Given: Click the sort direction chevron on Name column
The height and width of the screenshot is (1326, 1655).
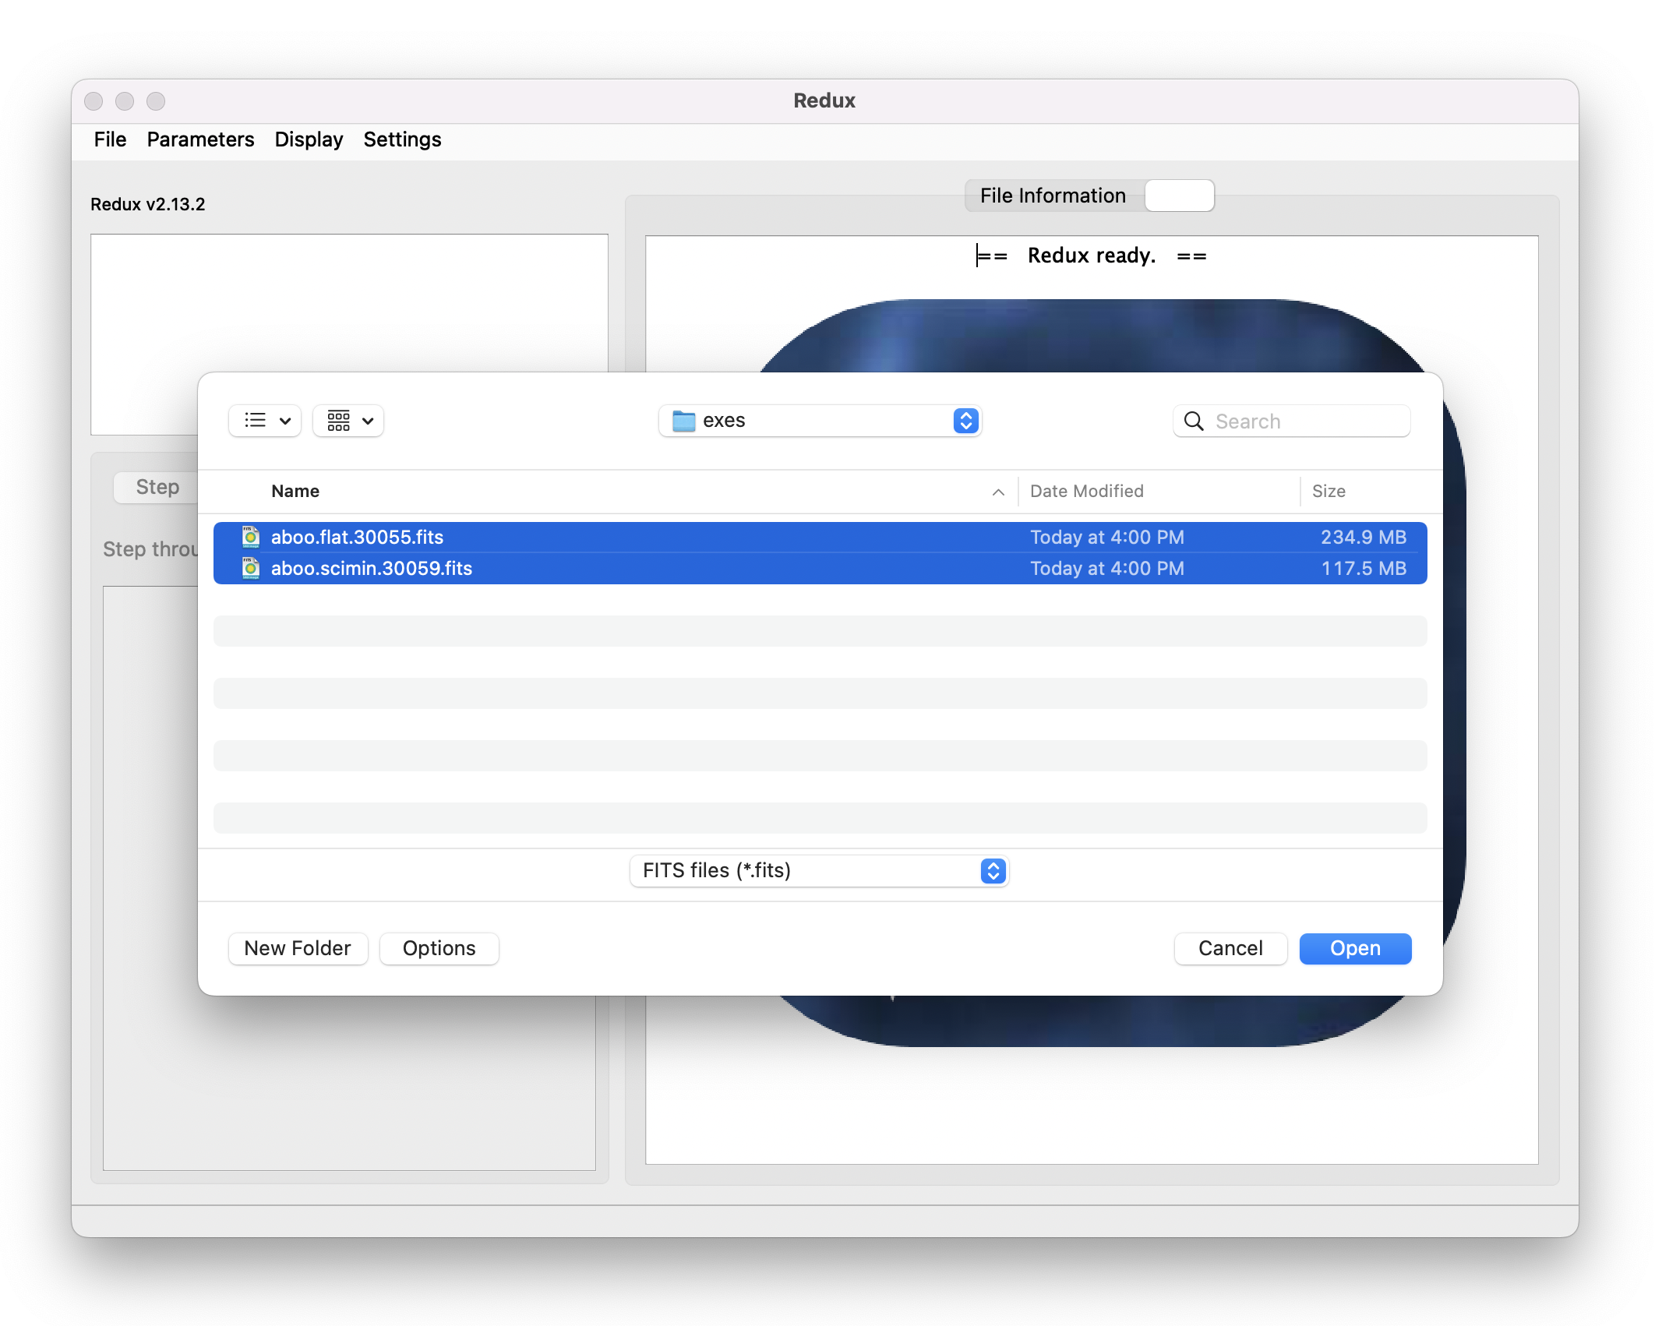Looking at the screenshot, I should tap(998, 493).
